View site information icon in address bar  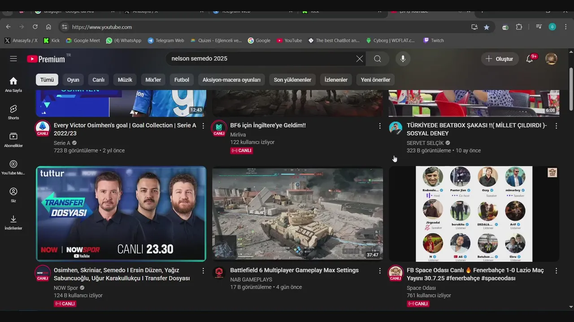click(65, 27)
